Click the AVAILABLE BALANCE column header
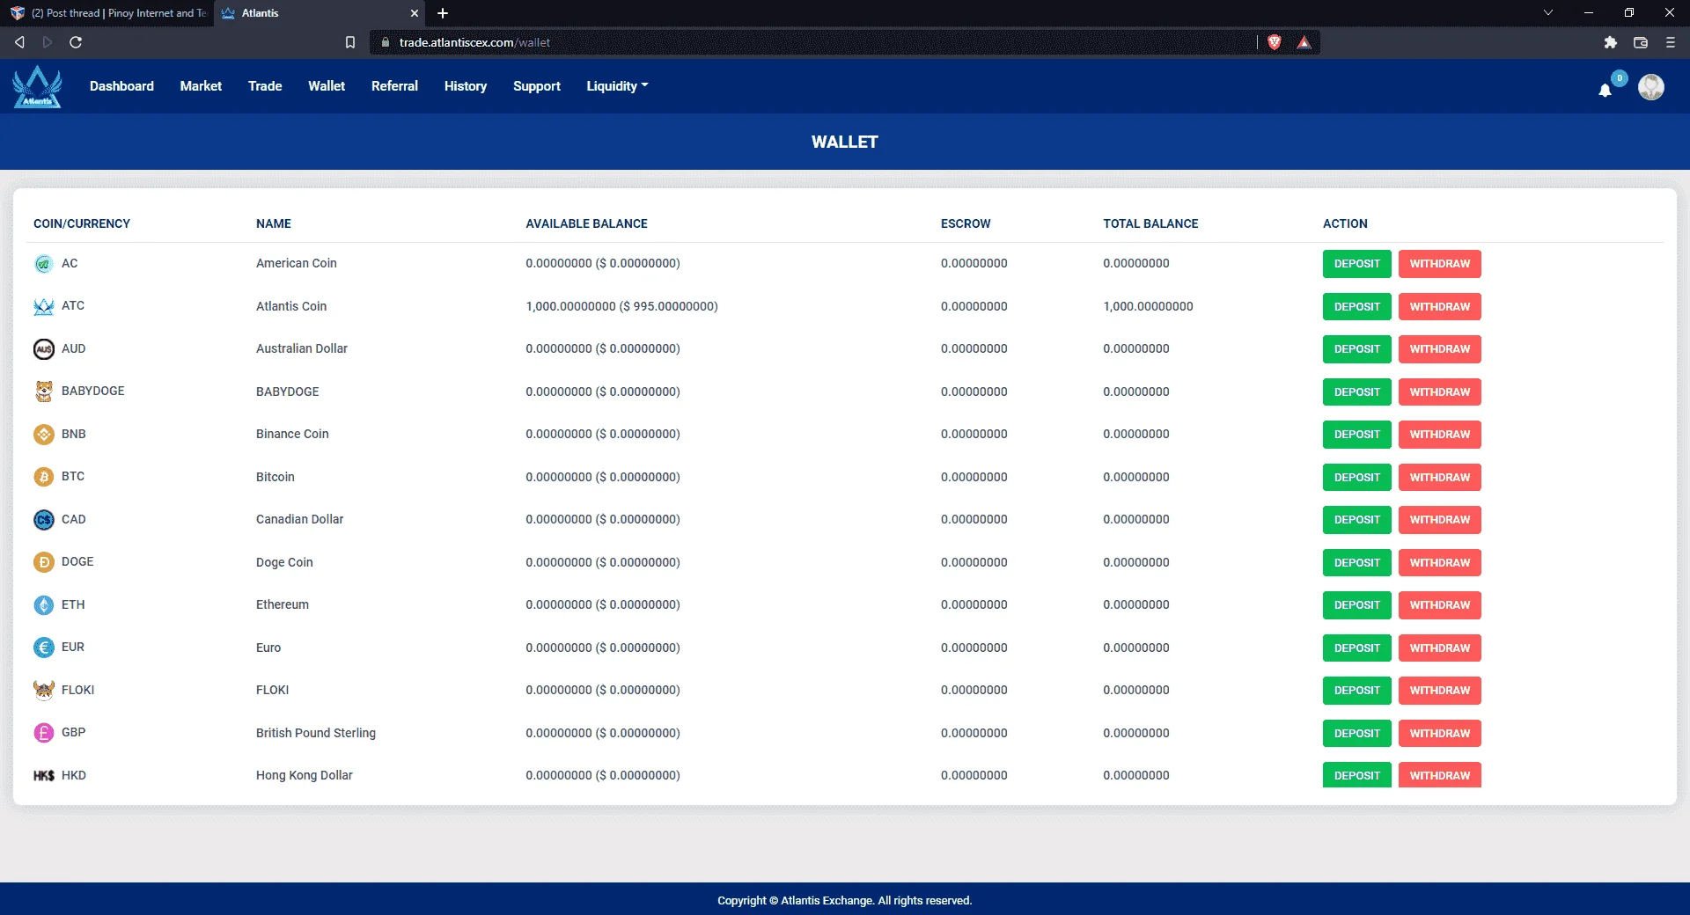The width and height of the screenshot is (1690, 915). click(x=586, y=224)
